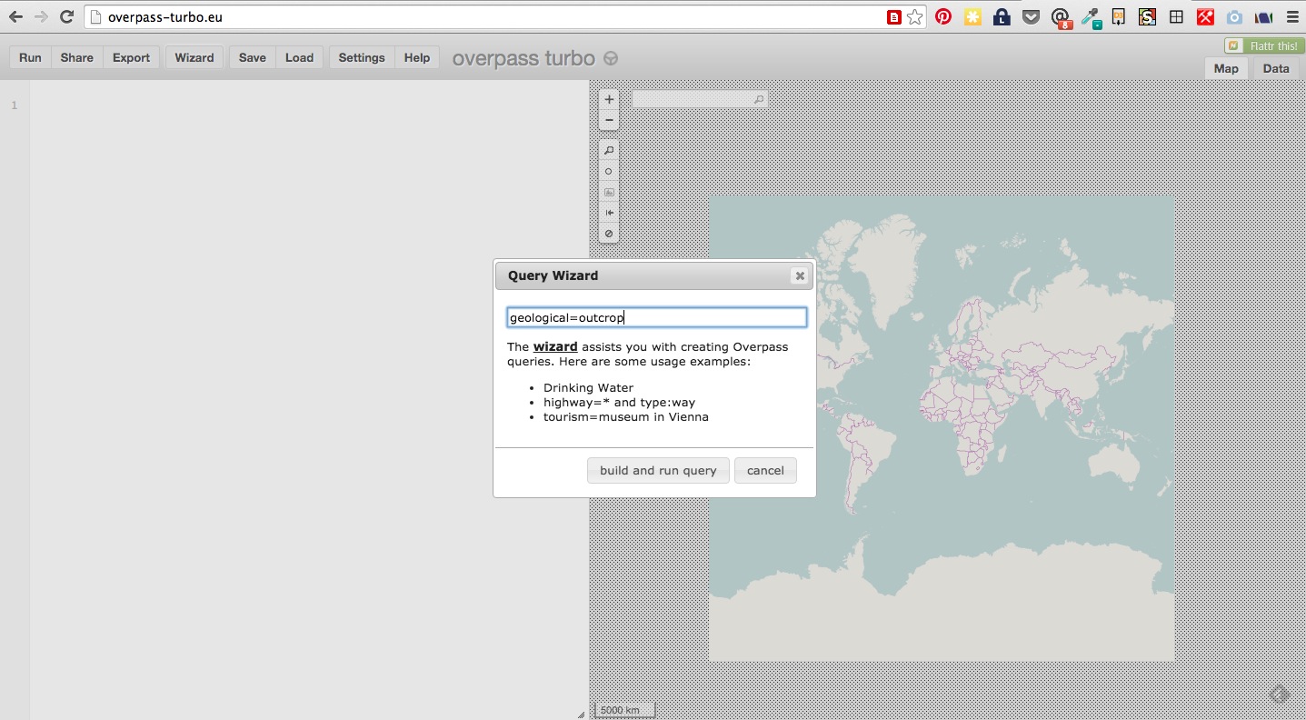
Task: Cancel the Query Wizard
Action: tap(764, 470)
